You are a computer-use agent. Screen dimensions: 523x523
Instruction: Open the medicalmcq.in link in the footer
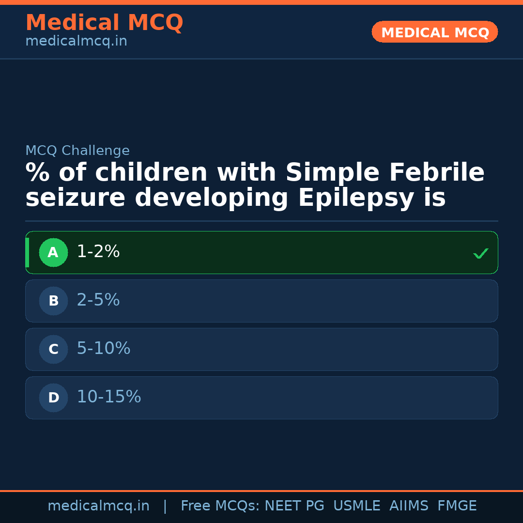[x=98, y=506]
